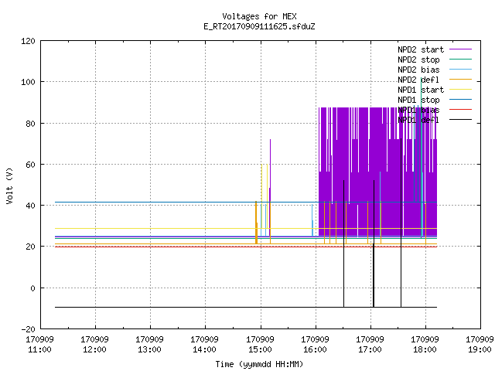Click the thick orange spike just before 15:00

pos(256,223)
